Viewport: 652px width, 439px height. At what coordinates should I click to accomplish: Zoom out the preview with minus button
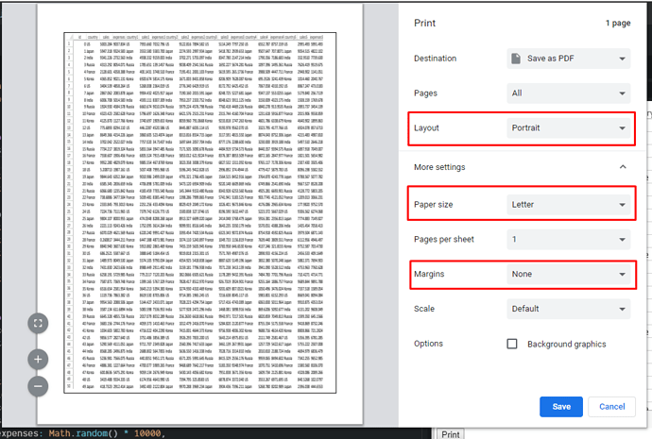[38, 385]
